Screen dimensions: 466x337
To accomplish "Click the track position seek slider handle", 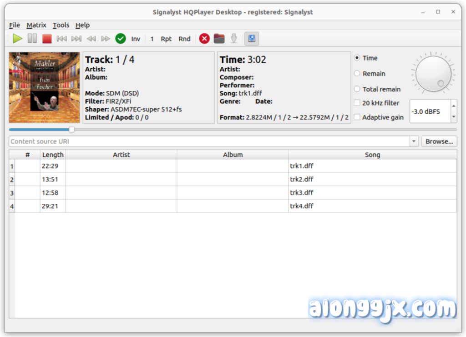I will [72, 130].
